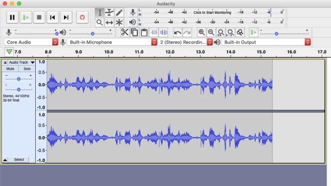Fit selection to window width
The width and height of the screenshot is (331, 186).
tap(221, 32)
